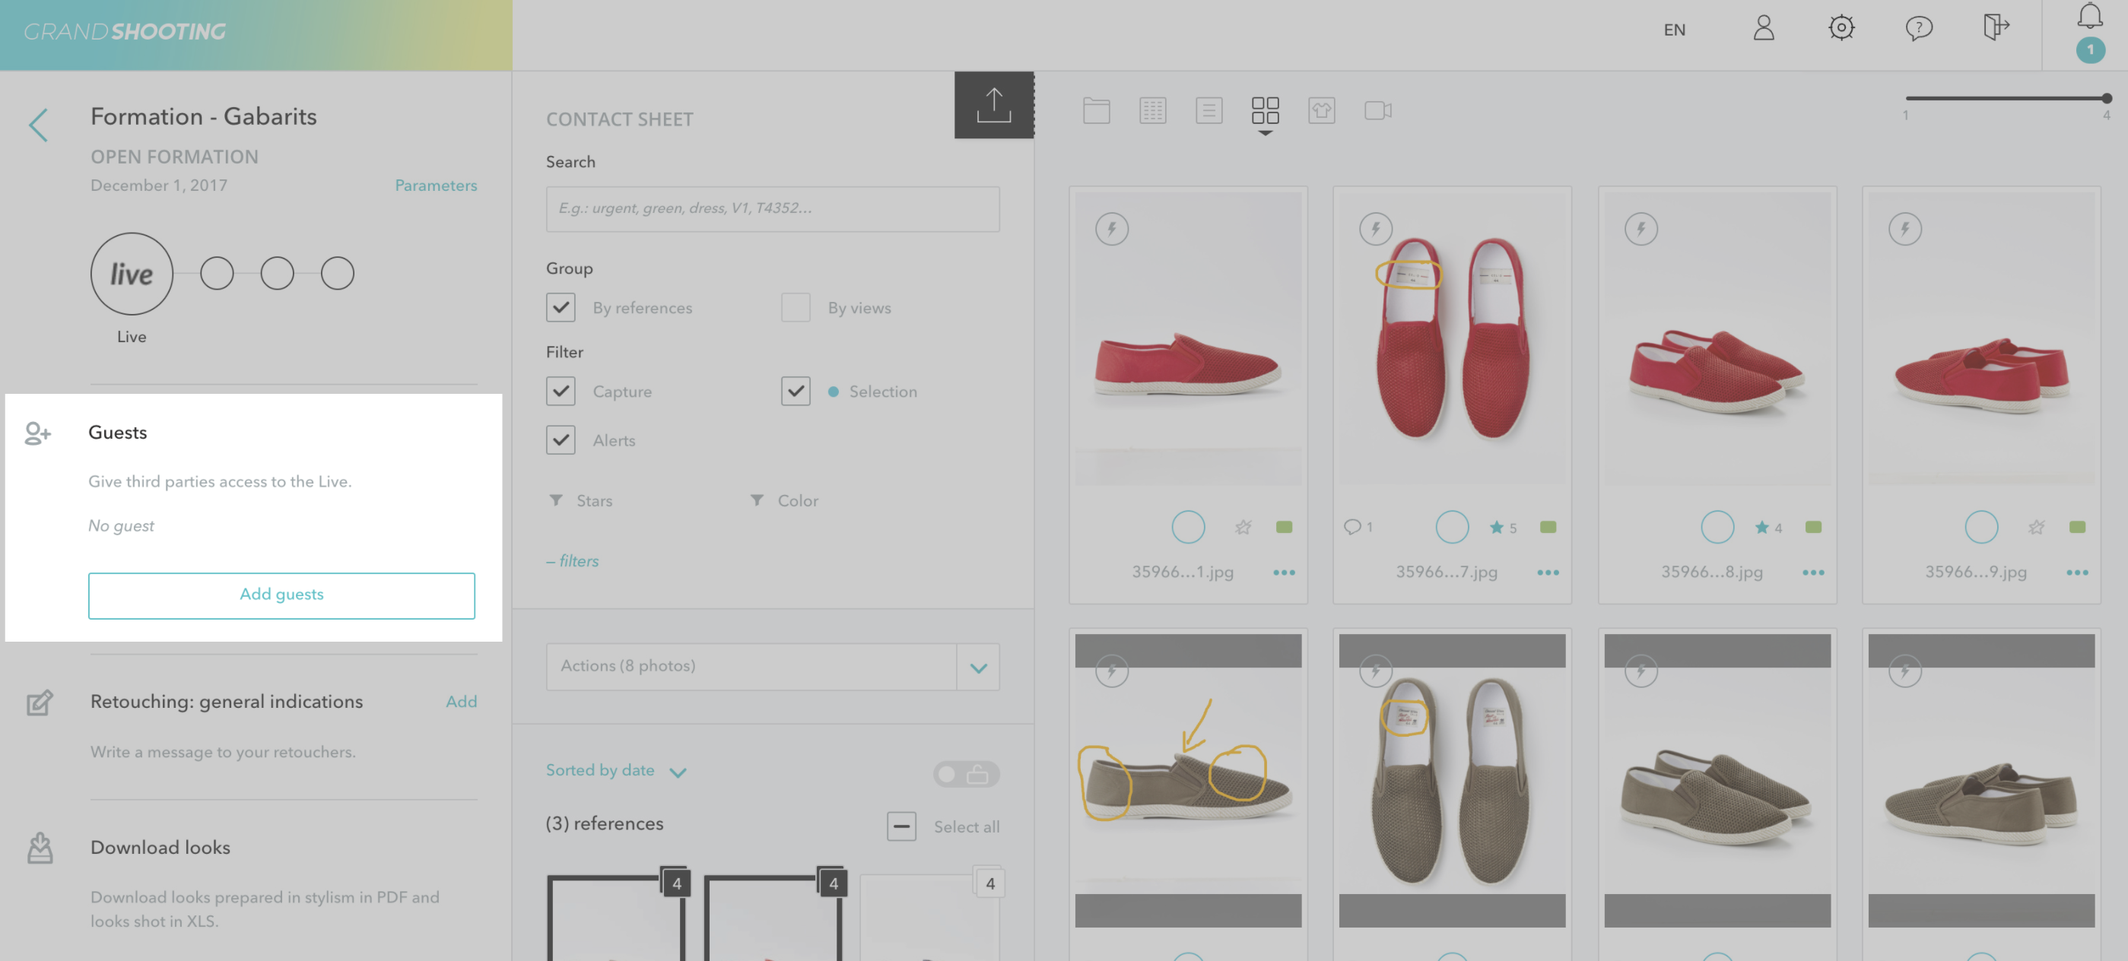Viewport: 2128px width, 961px height.
Task: Click the help chat bubble icon
Action: 1917,29
